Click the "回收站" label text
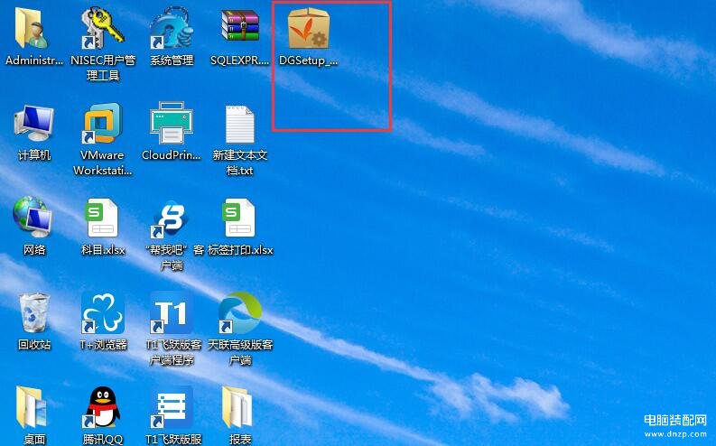This screenshot has width=716, height=446. coord(34,345)
